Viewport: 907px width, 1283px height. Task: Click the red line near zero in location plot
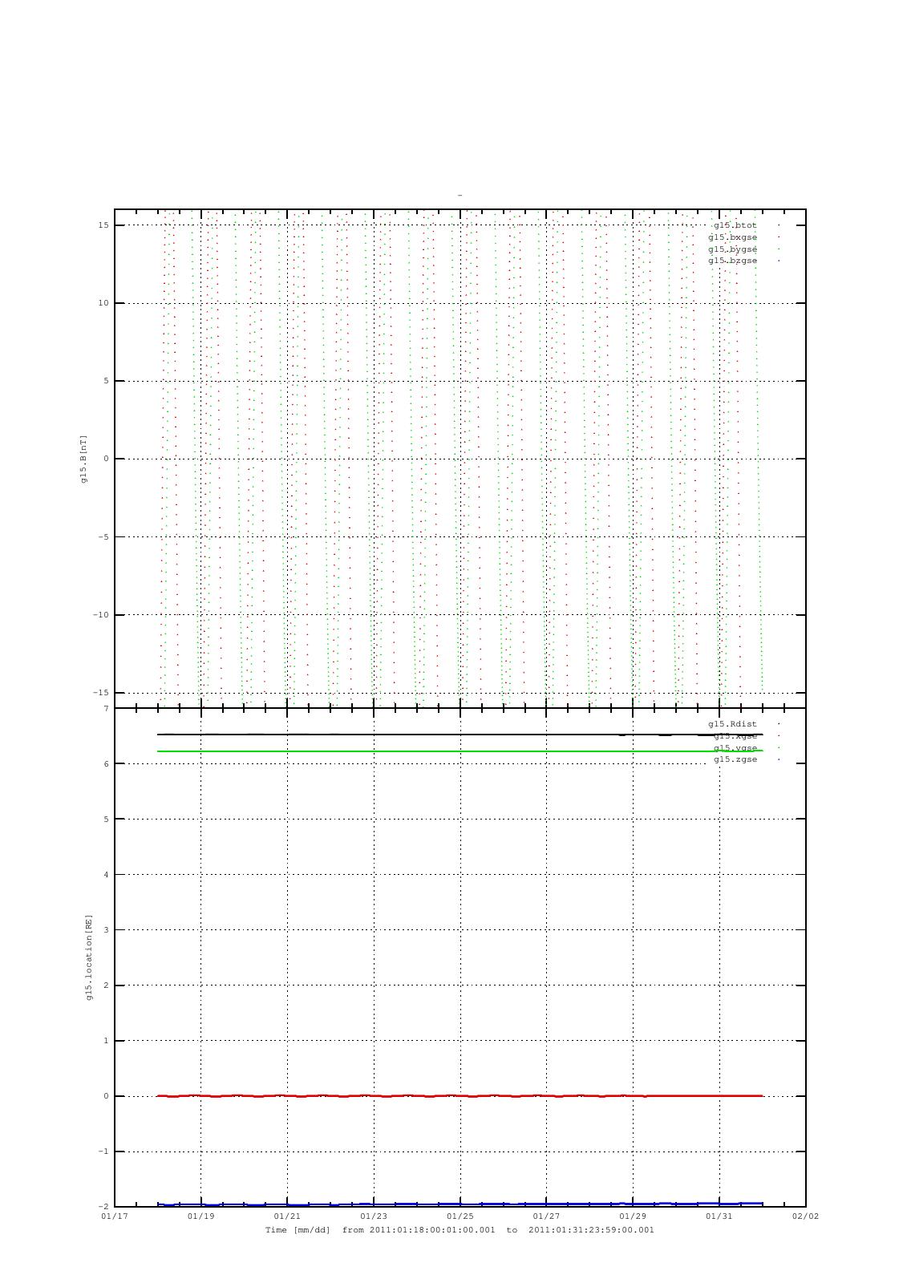coord(460,1095)
